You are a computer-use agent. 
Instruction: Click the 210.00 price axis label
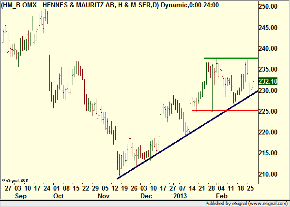pos(268,174)
